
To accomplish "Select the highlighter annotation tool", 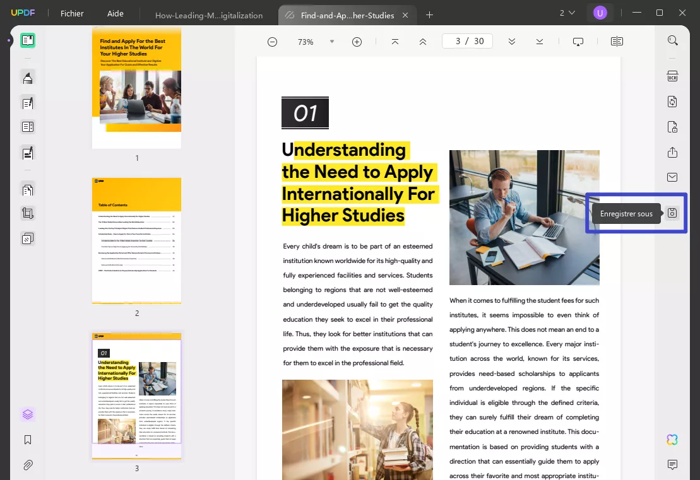I will coord(28,77).
